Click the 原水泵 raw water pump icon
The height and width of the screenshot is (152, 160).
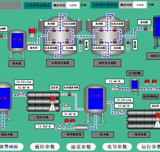[32, 35]
